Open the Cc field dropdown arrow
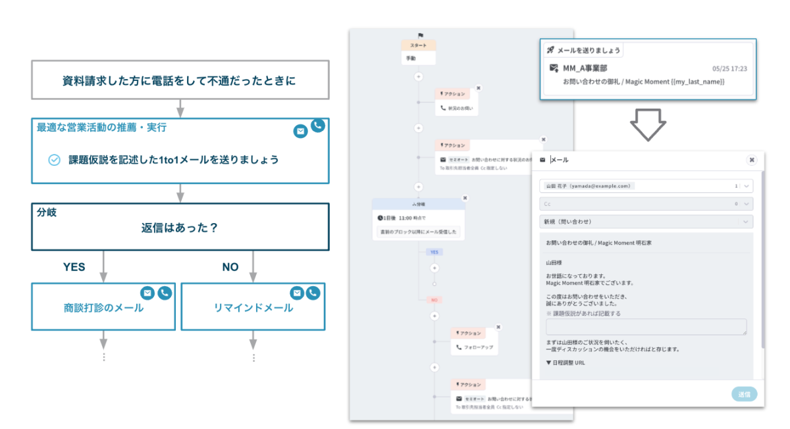Image resolution: width=790 pixels, height=429 pixels. pyautogui.click(x=747, y=204)
